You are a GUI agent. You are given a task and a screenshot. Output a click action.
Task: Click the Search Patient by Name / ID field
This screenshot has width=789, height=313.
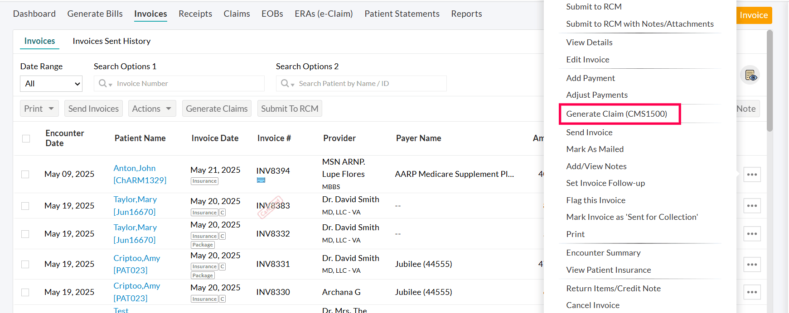[x=361, y=84]
